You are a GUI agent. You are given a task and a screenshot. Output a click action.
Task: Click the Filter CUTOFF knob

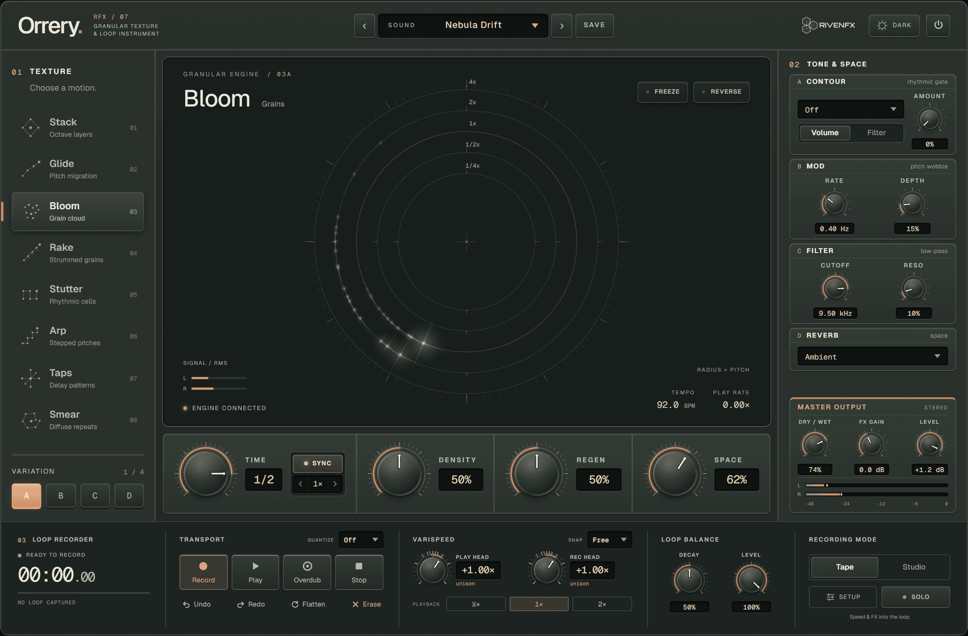point(835,288)
